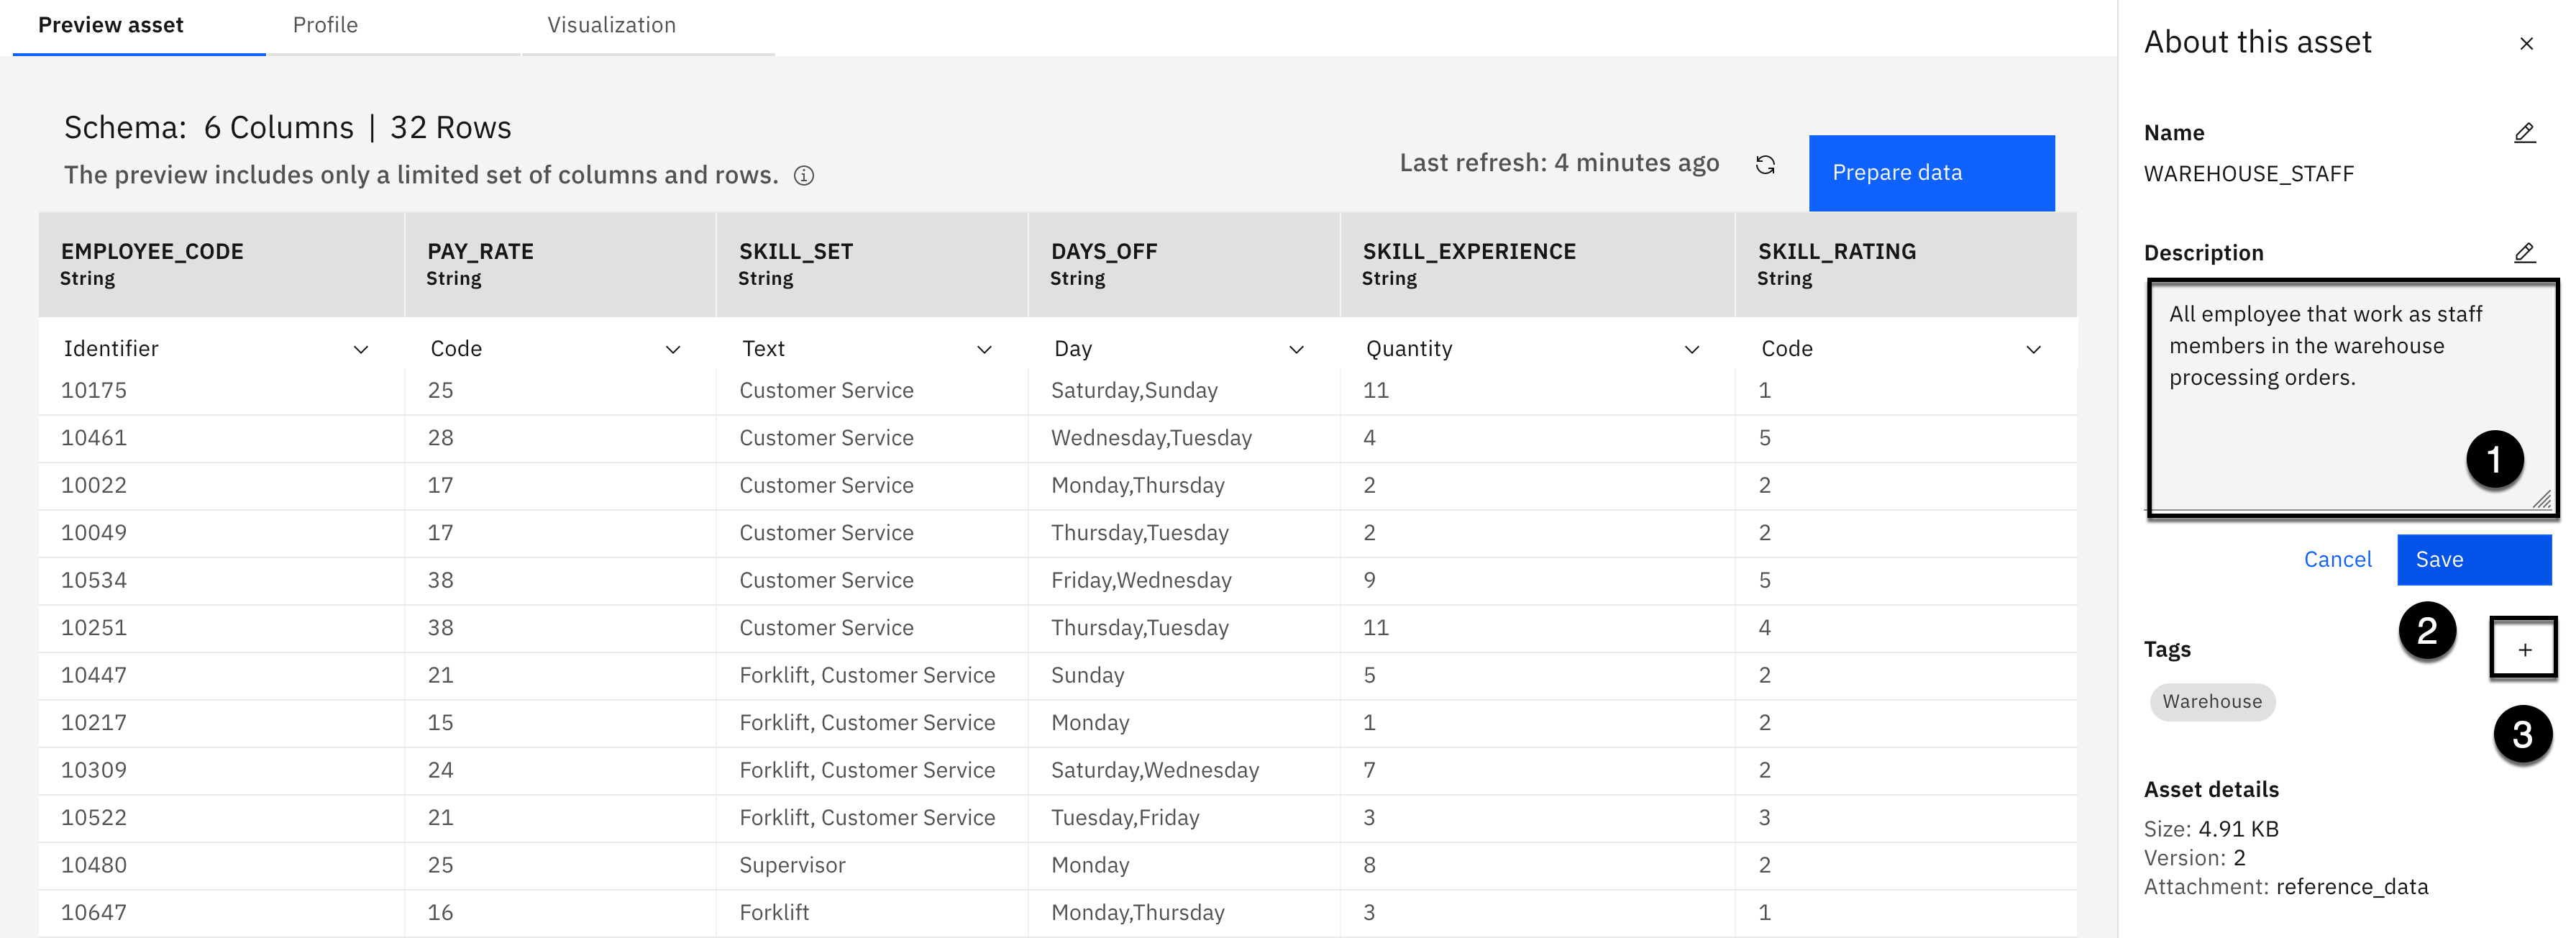Open the Text dropdown under SKILL_SET
The height and width of the screenshot is (938, 2576).
click(984, 349)
